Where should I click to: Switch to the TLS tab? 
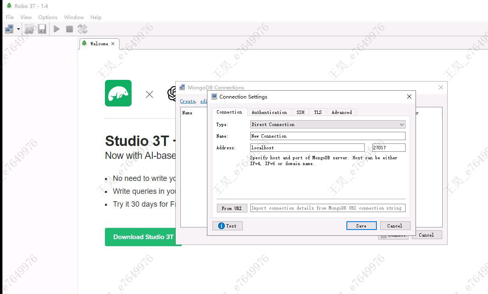[x=318, y=113]
